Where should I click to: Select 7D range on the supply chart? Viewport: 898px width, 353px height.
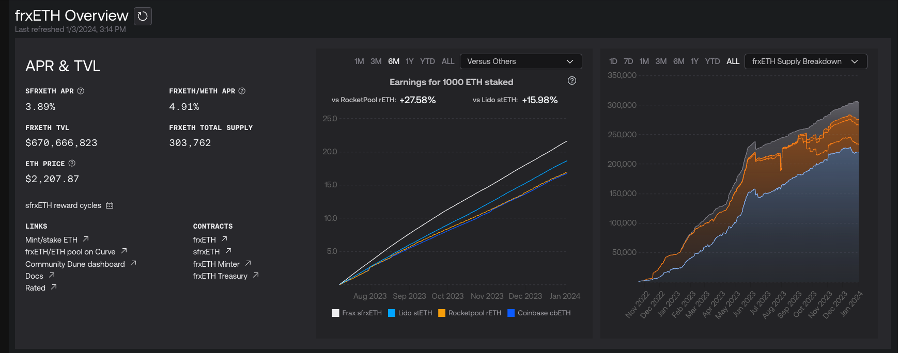628,61
